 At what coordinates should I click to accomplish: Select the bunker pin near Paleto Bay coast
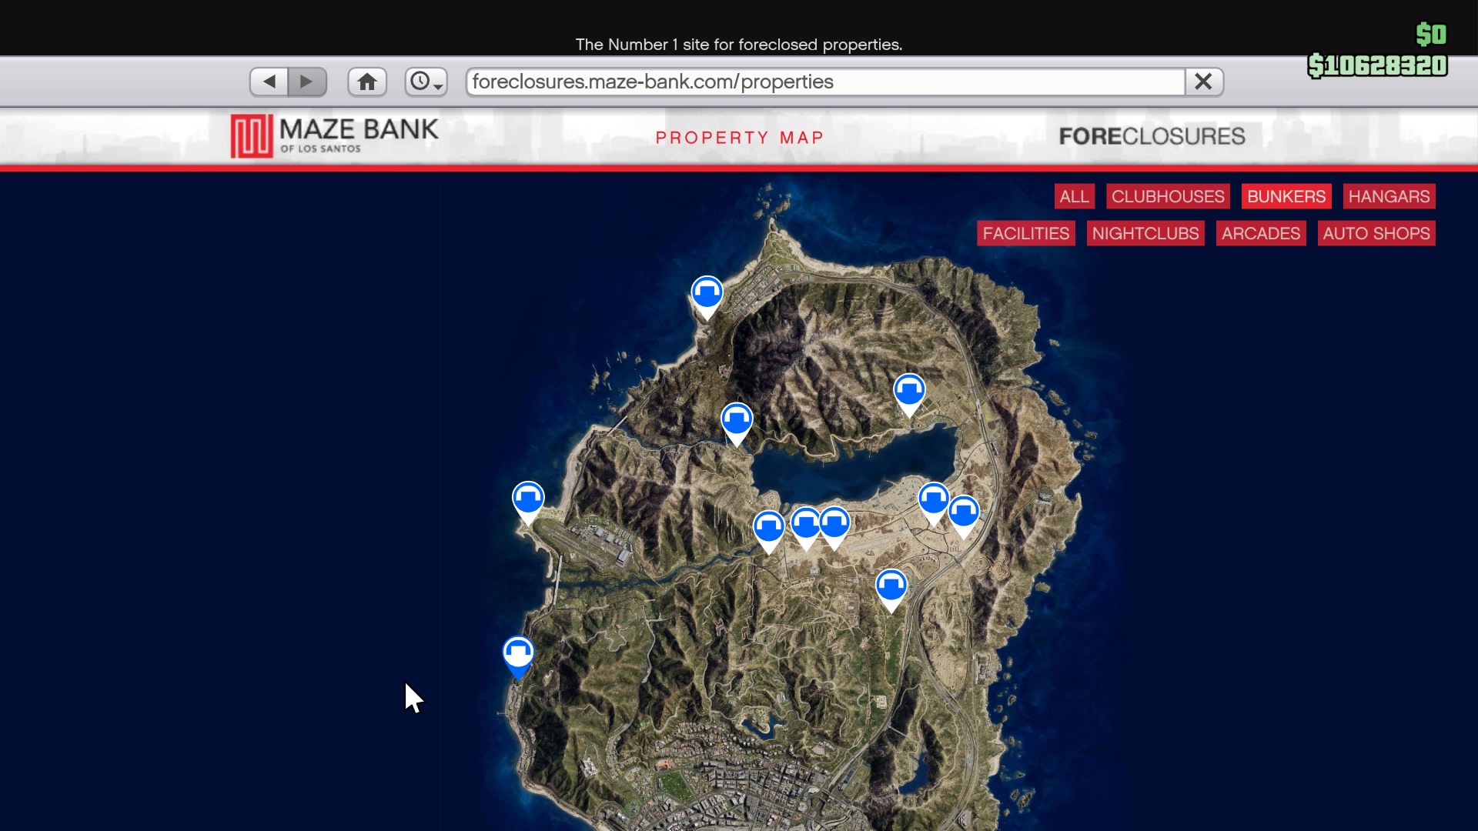tap(706, 292)
